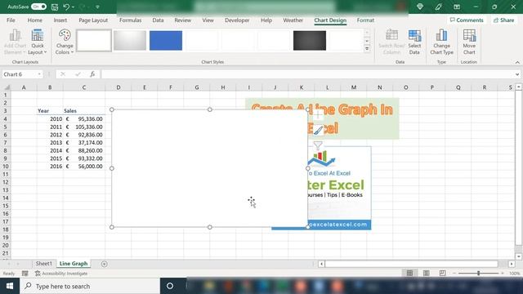Switch to the Insert tab
523x294 pixels.
pos(60,20)
